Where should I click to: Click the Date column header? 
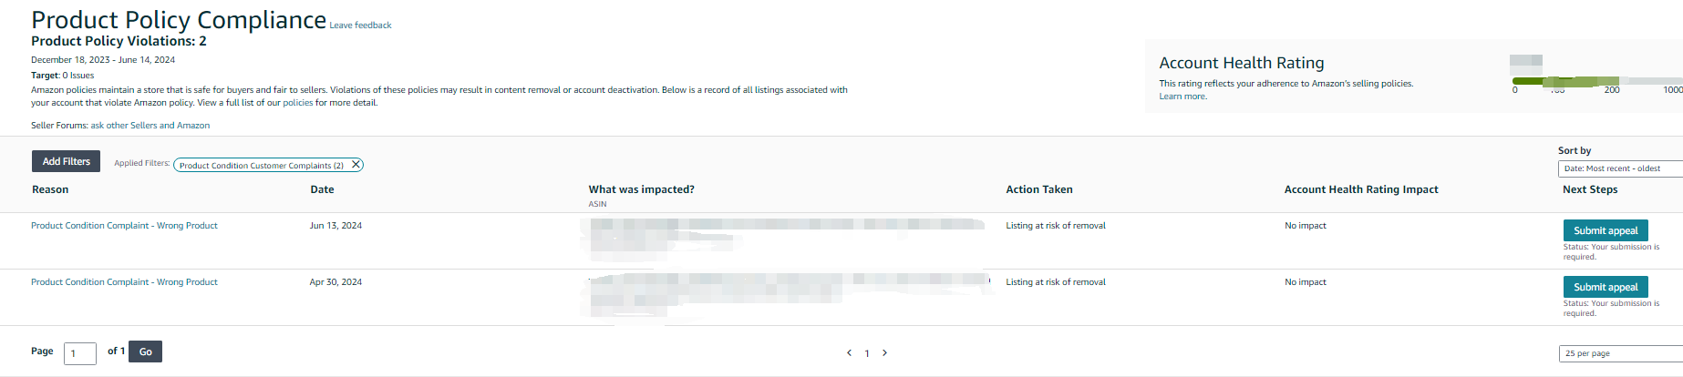(322, 189)
